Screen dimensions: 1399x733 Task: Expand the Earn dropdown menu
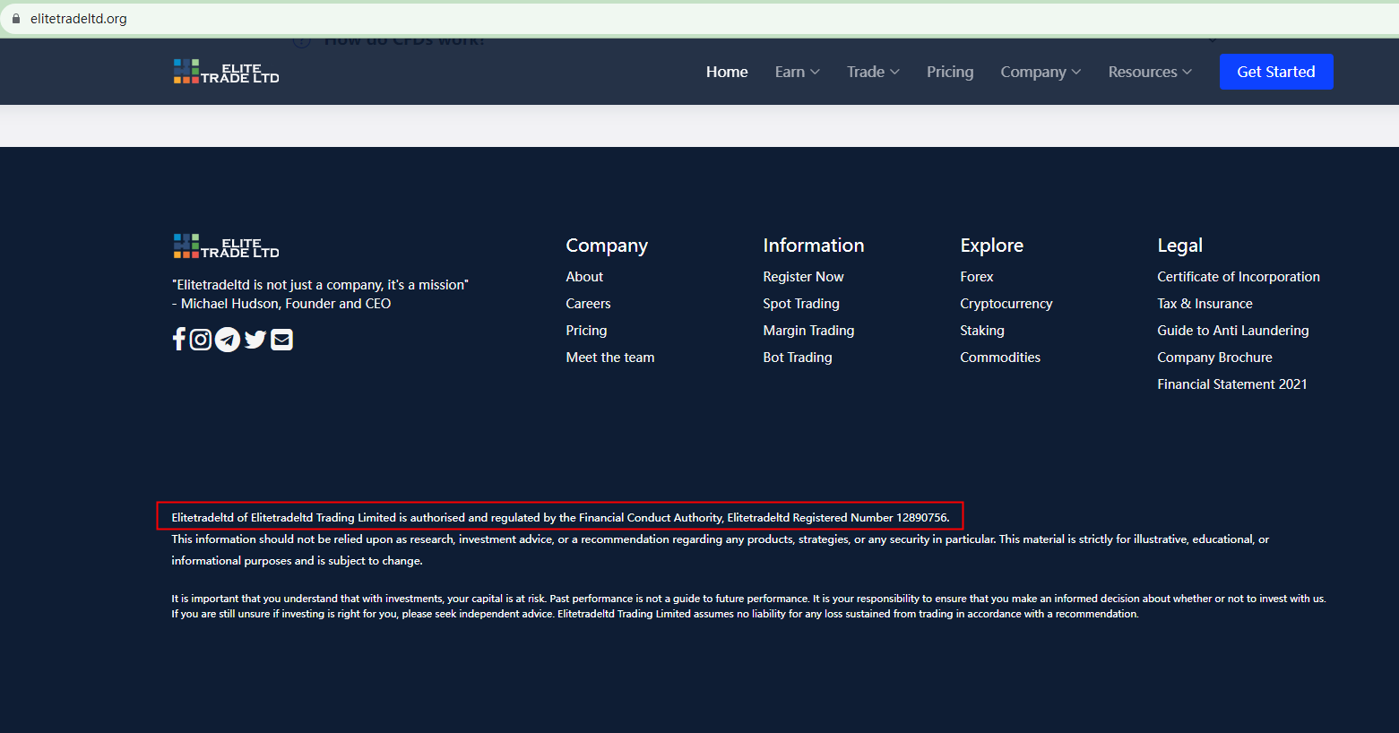[797, 72]
